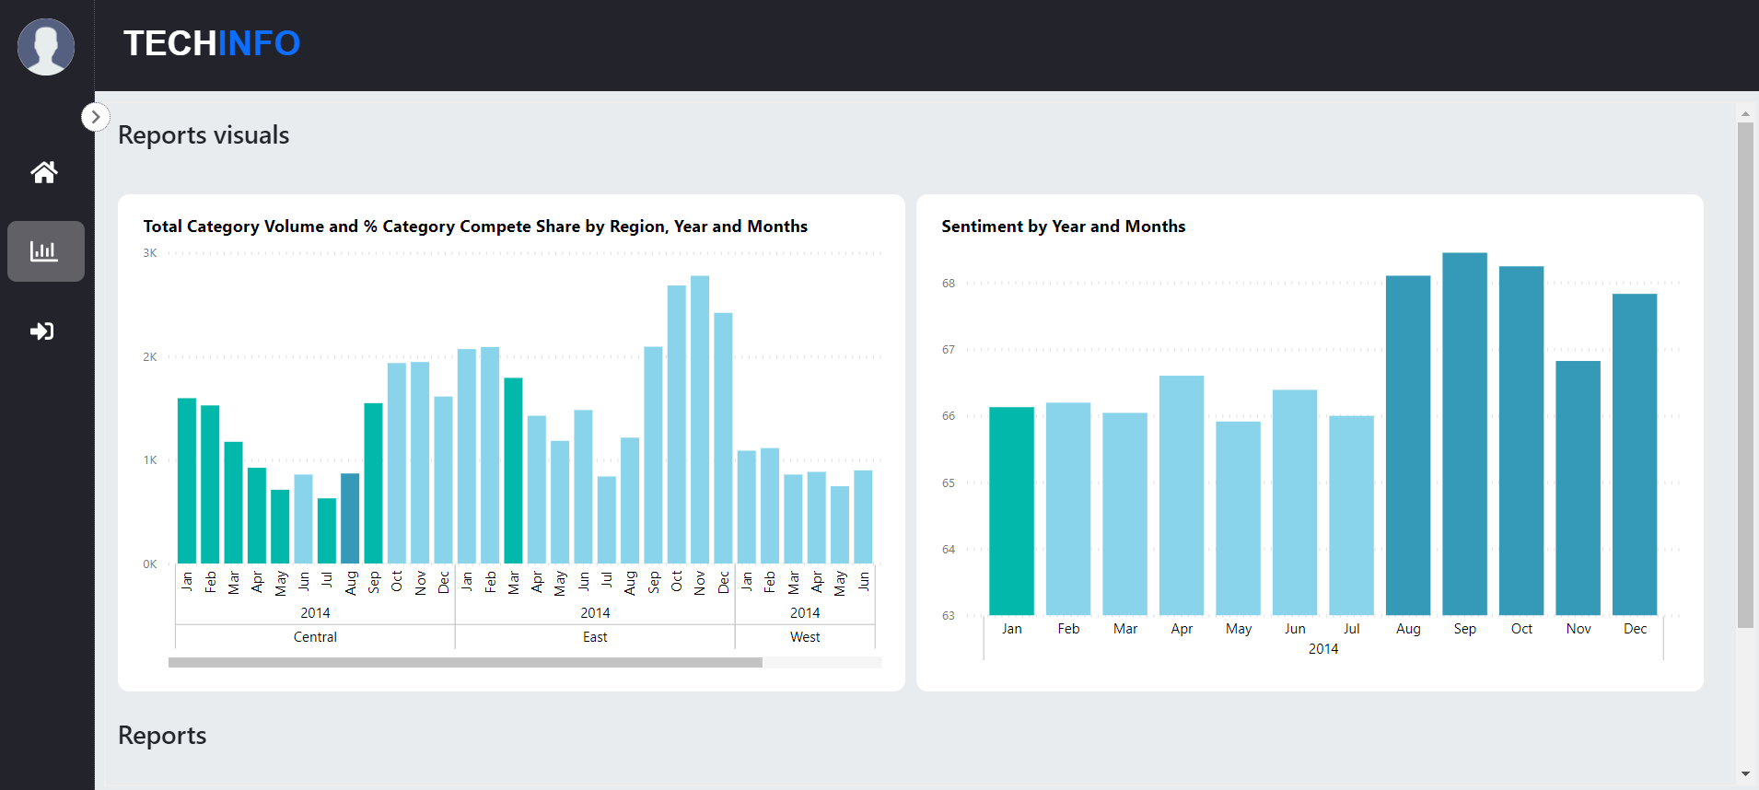Click the page scrollbar down arrow
Image resolution: width=1759 pixels, height=790 pixels.
click(1745, 774)
